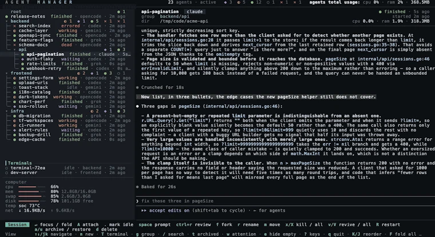The image size is (435, 237).
Task: Click the asterisk beside 'Crunched for 18s'
Action: (x=137, y=87)
